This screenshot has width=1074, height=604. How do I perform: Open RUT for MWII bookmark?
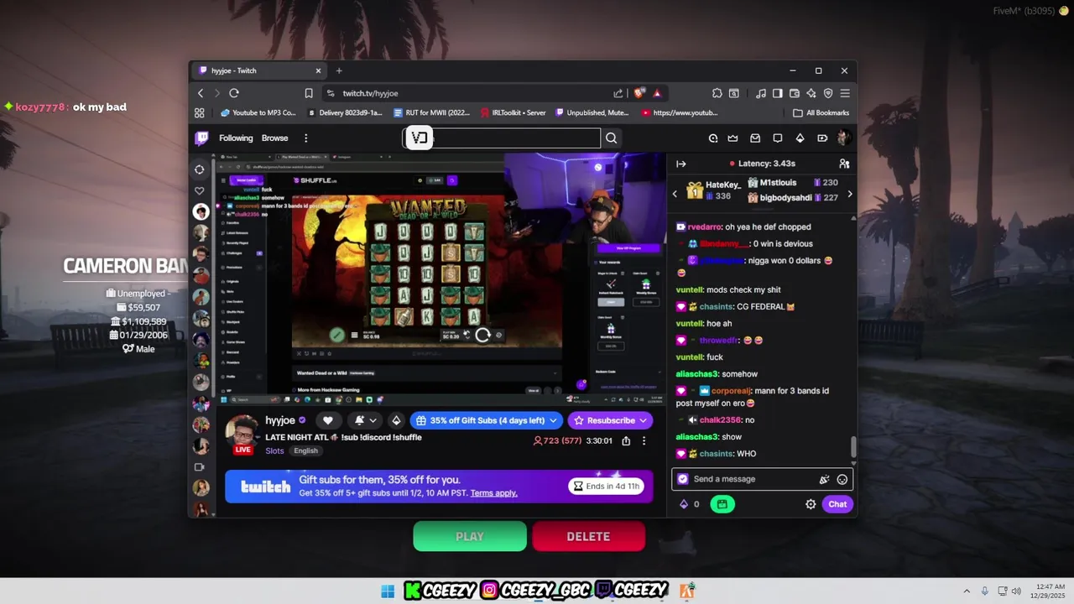click(431, 112)
